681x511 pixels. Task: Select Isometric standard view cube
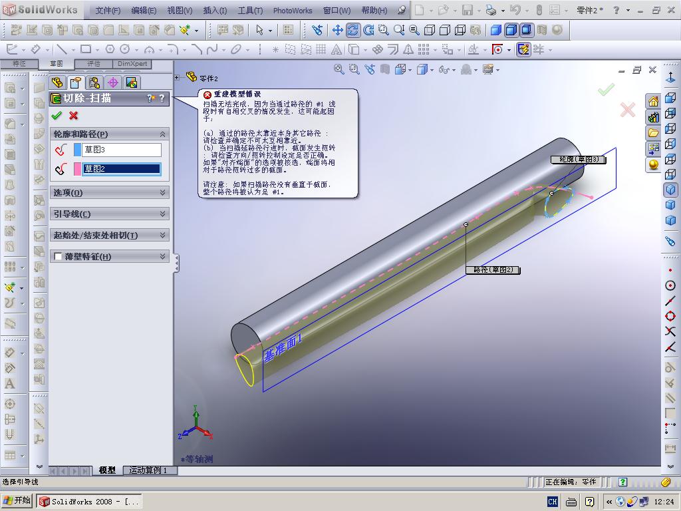[670, 190]
